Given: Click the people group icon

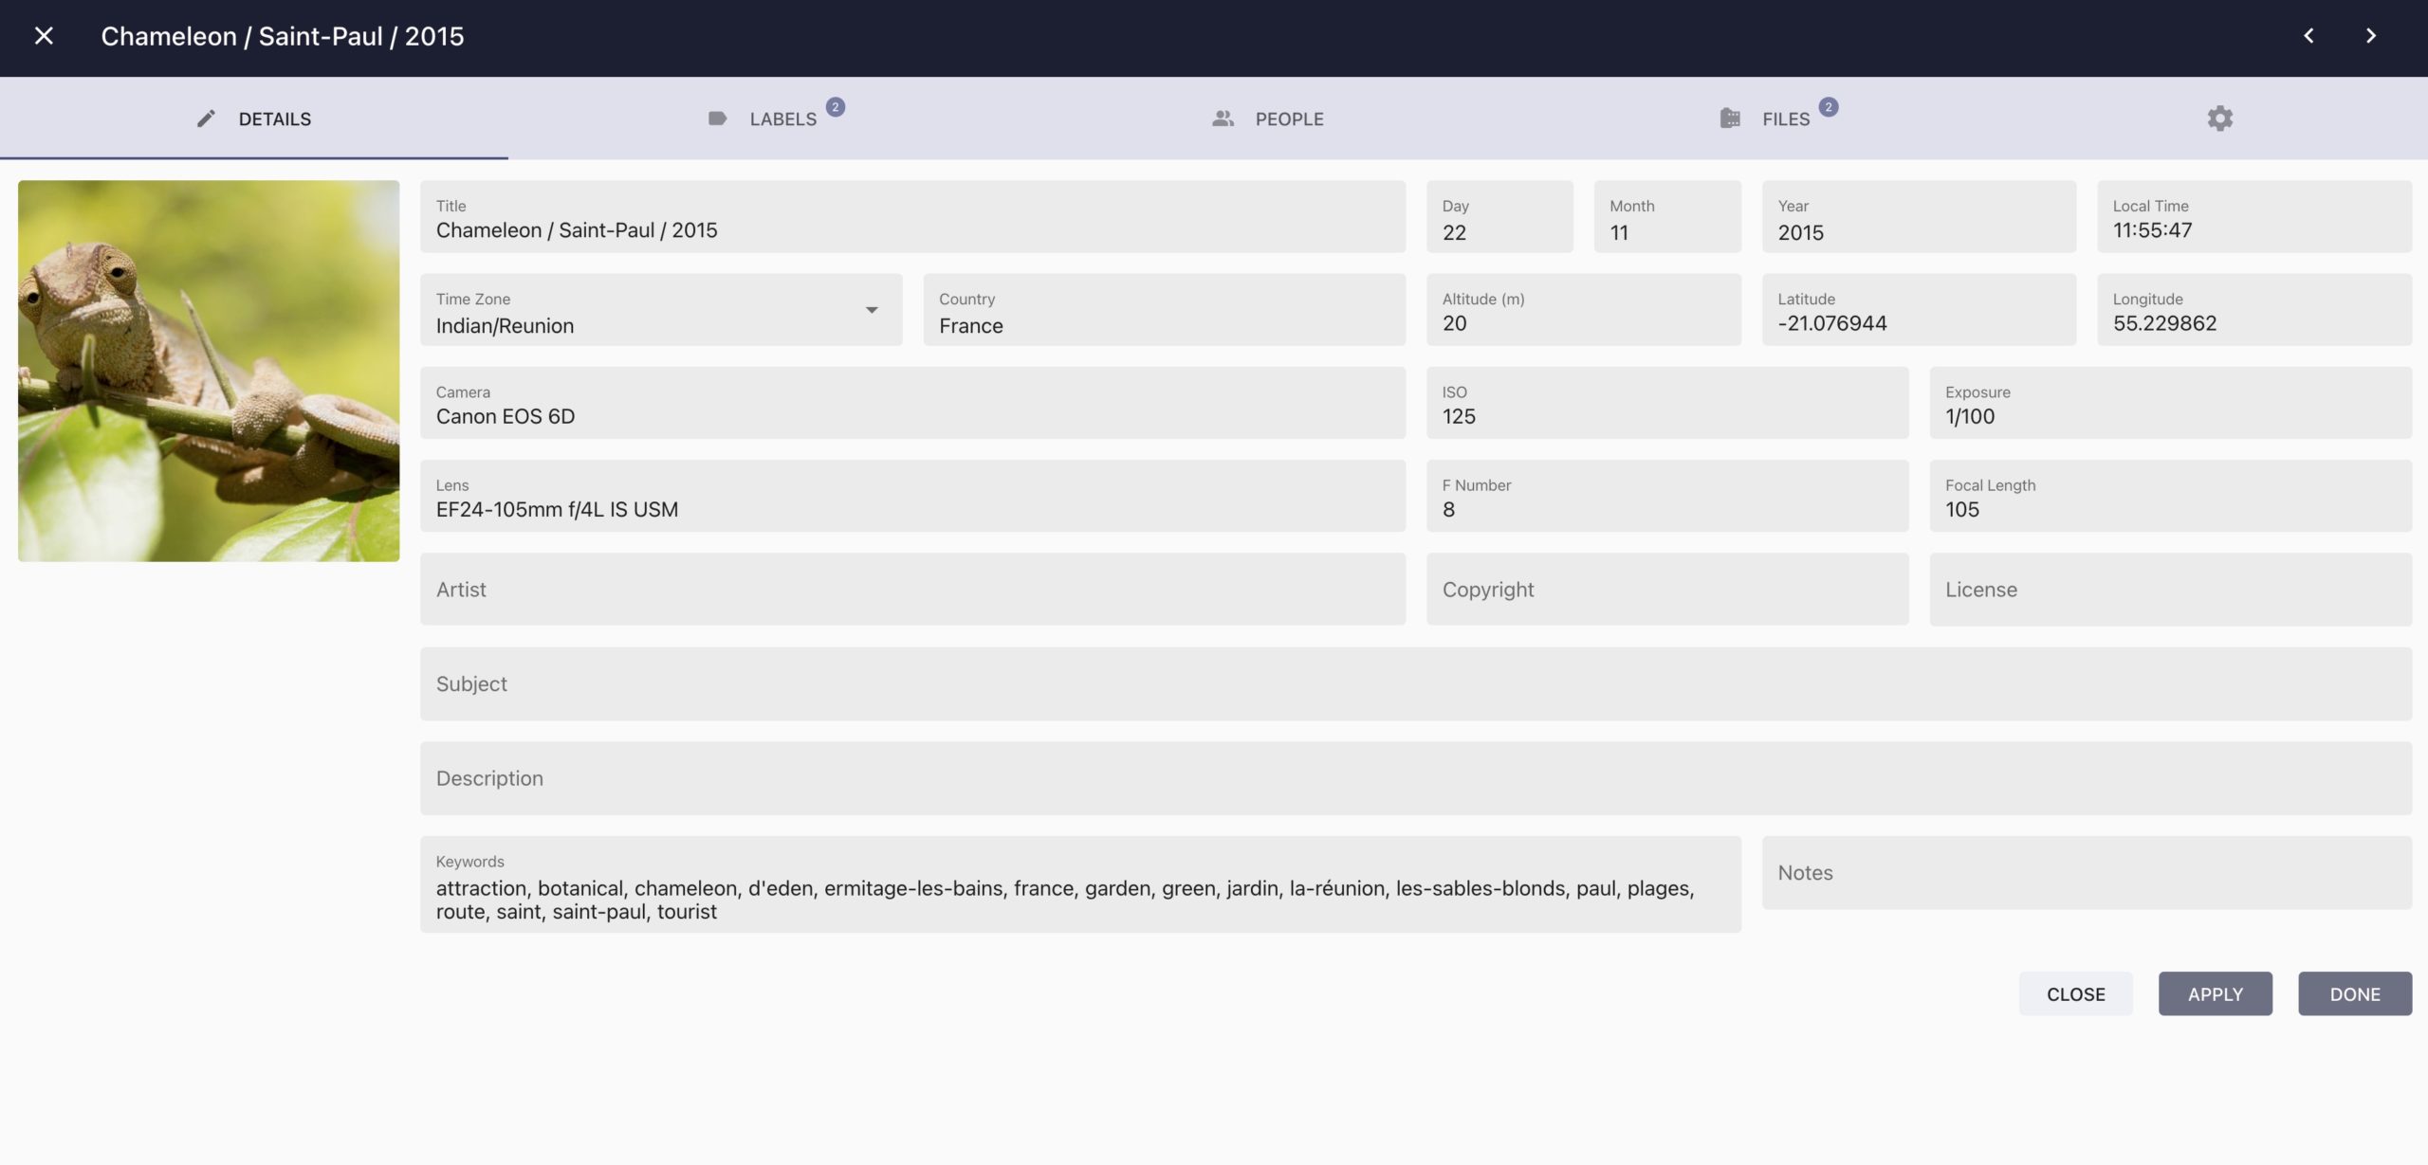Looking at the screenshot, I should pyautogui.click(x=1223, y=118).
